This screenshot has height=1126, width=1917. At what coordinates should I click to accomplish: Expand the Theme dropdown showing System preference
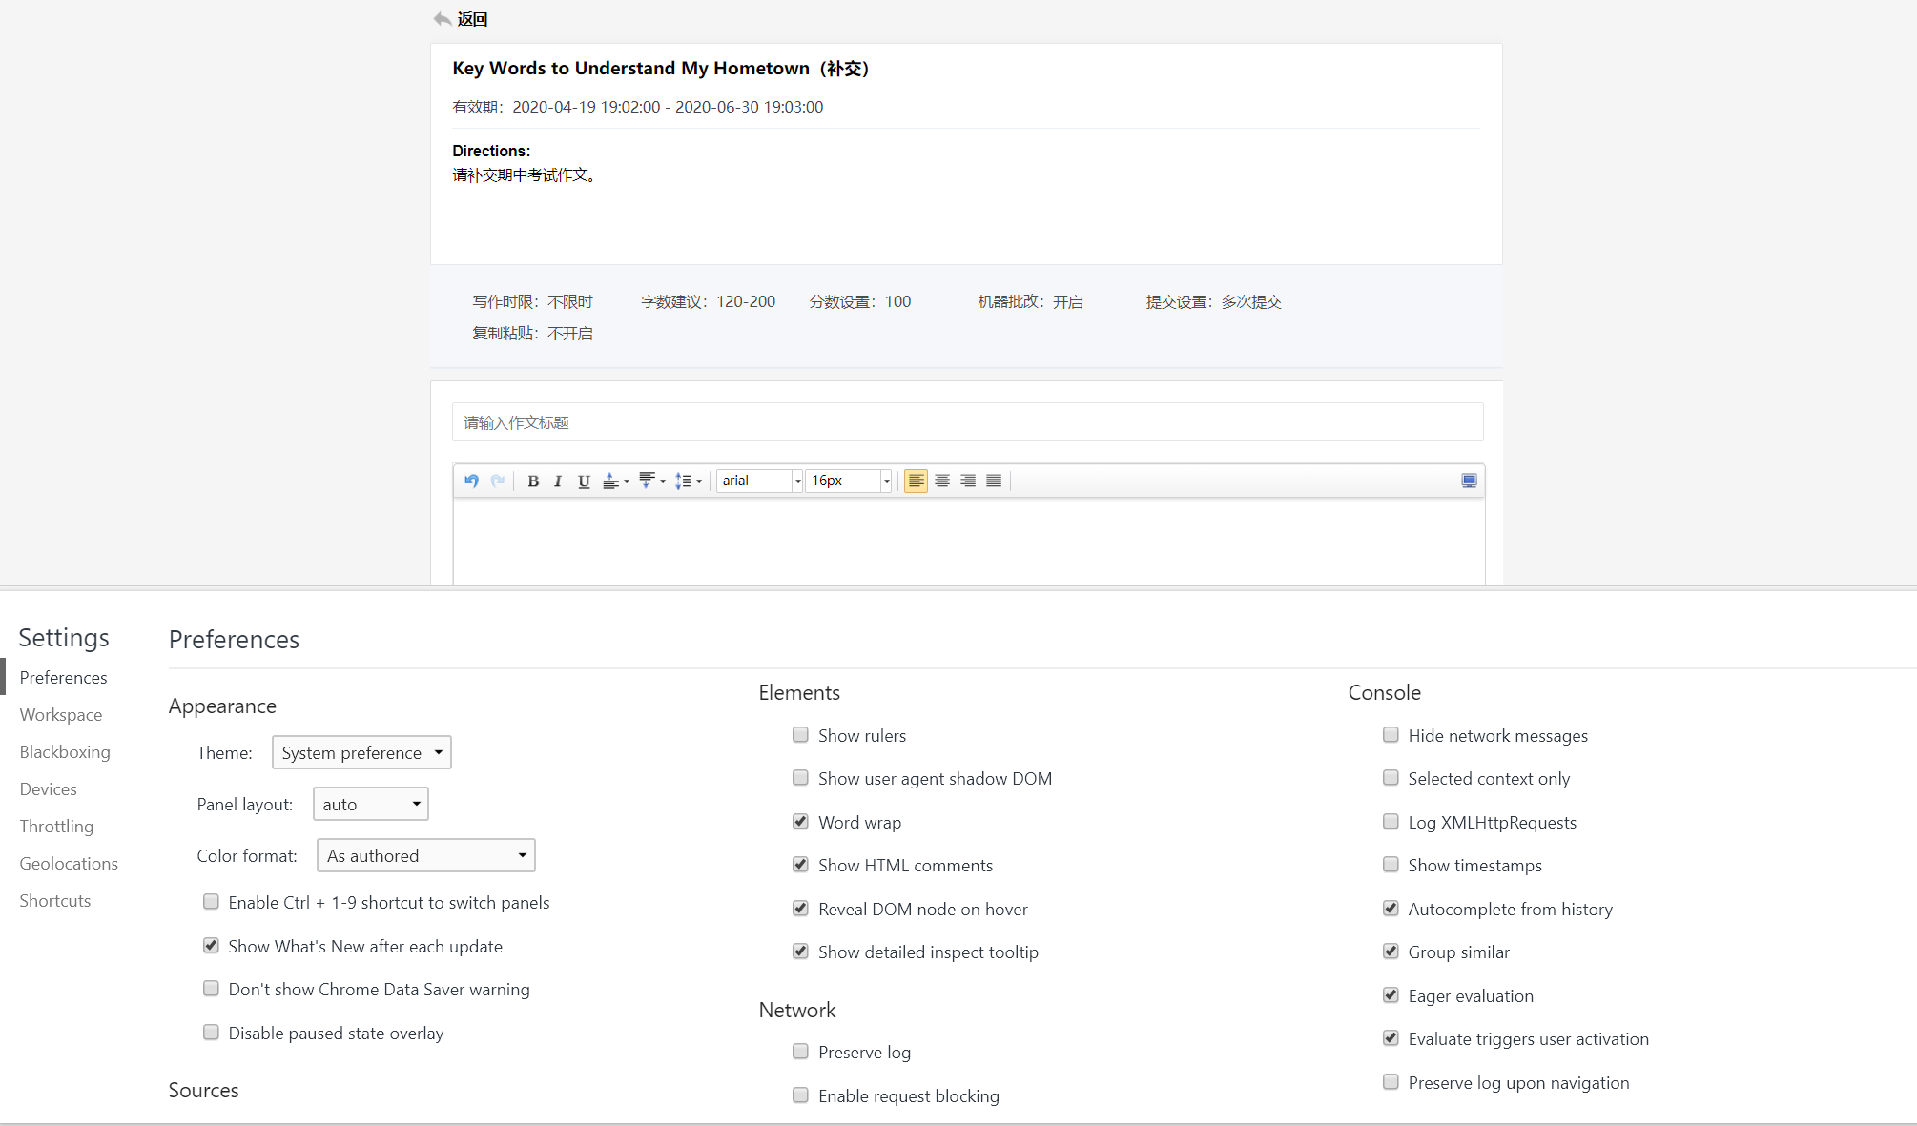(x=361, y=752)
